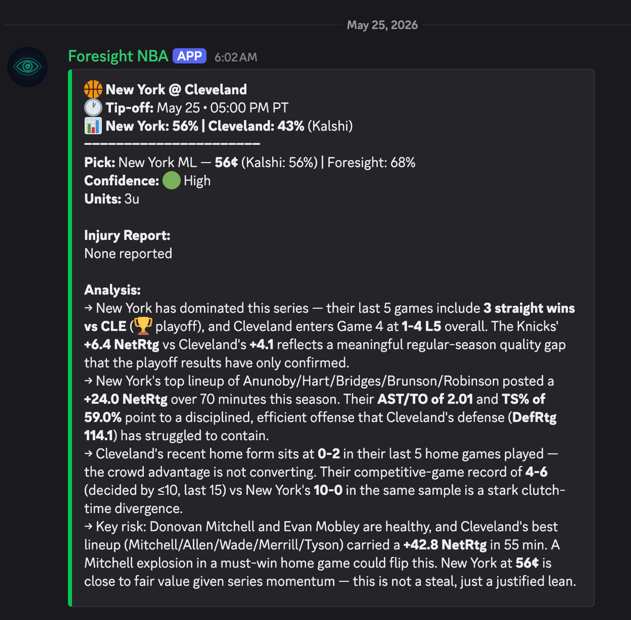The image size is (631, 620).
Task: Click the first analysis arrow bullet
Action: coord(88,308)
